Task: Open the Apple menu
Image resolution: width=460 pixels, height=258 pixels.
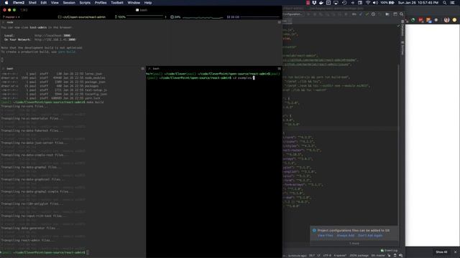Action: (6, 3)
